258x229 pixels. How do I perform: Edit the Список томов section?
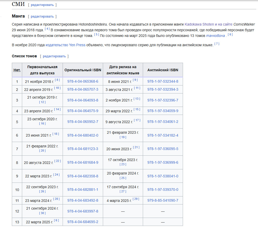(x=54, y=56)
